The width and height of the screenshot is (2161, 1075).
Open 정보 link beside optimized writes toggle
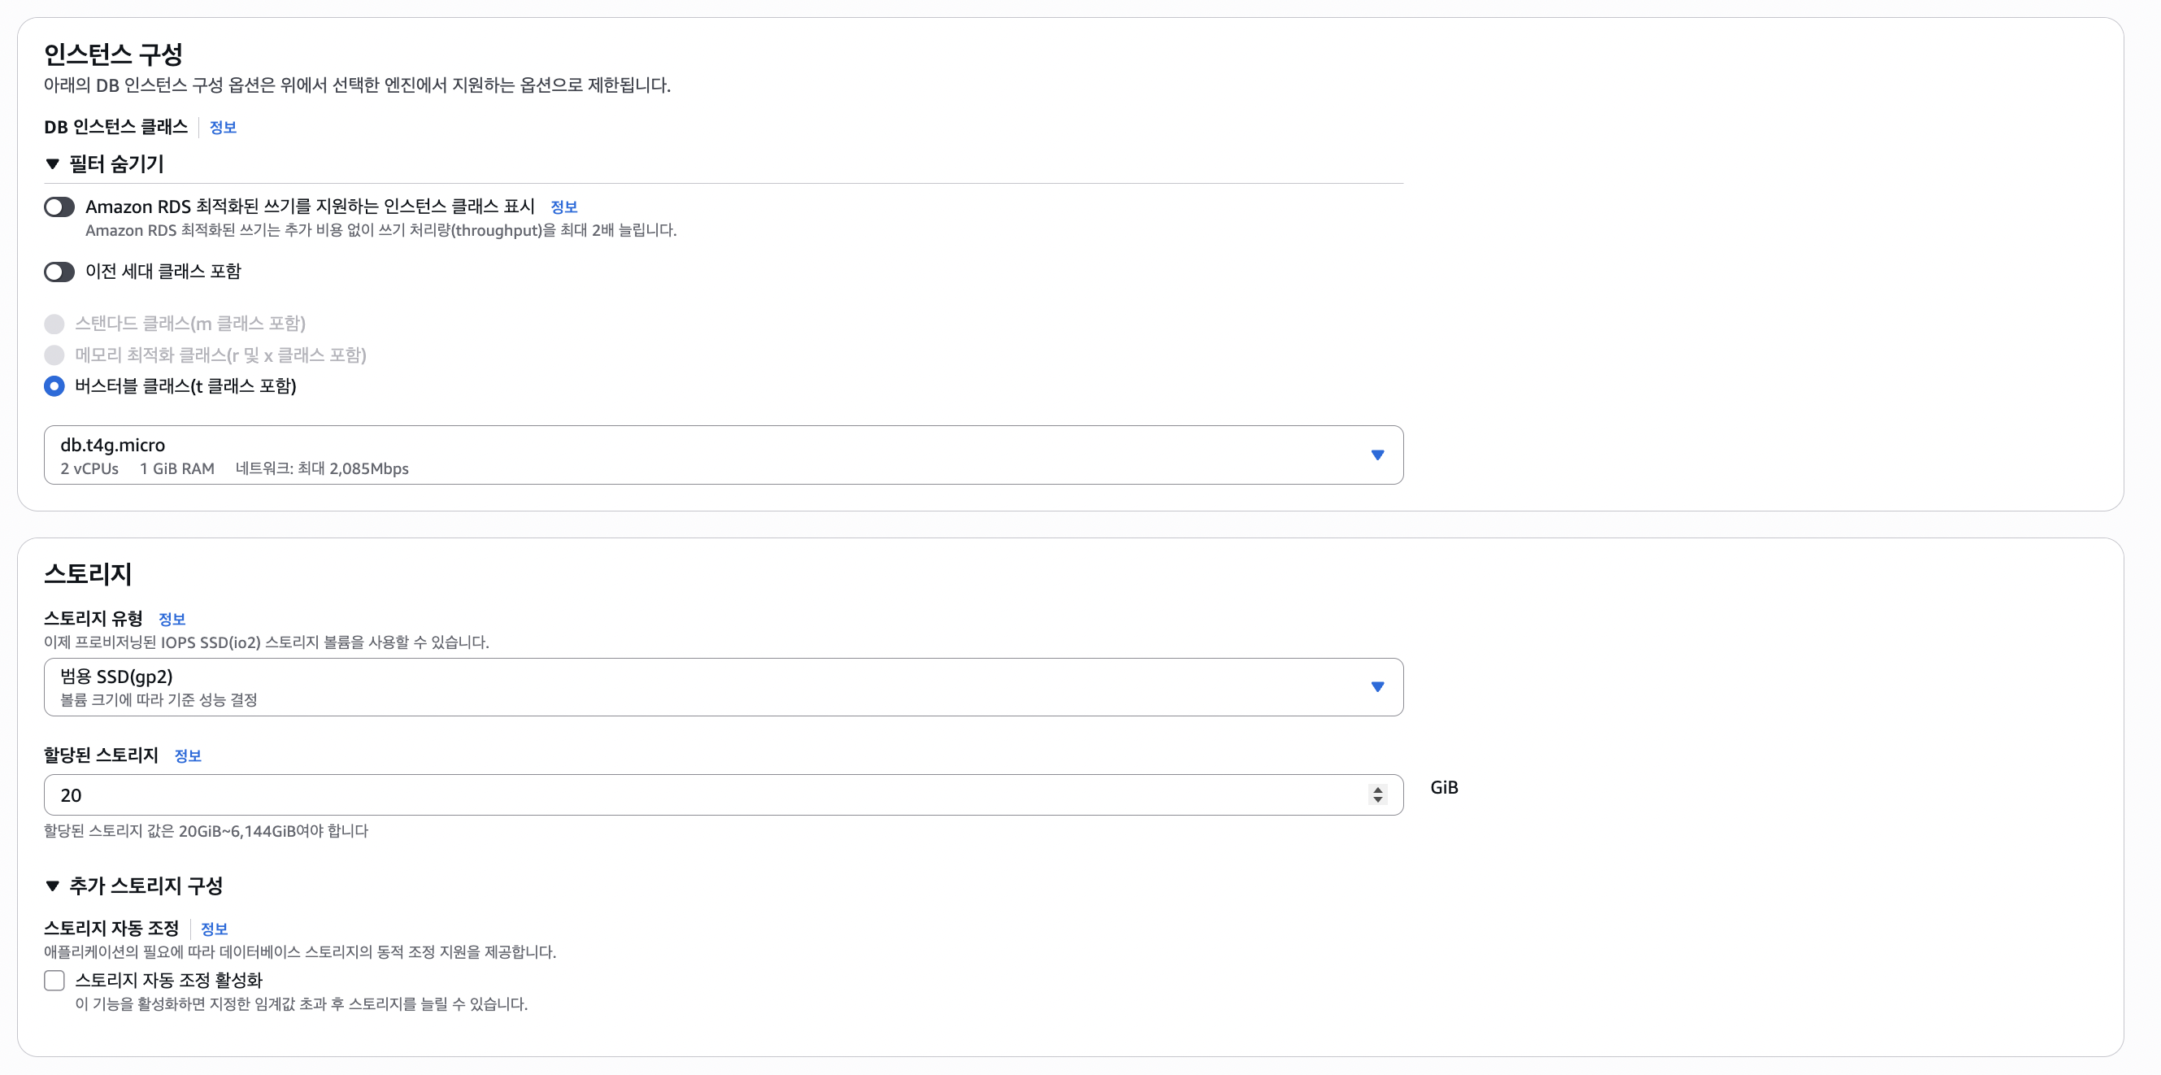pyautogui.click(x=563, y=207)
